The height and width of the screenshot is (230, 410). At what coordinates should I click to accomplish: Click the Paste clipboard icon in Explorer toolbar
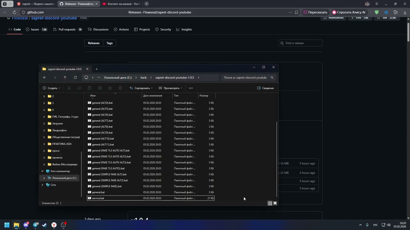[90, 88]
